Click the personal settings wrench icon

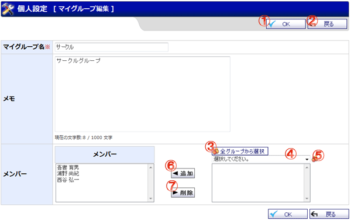8,9
